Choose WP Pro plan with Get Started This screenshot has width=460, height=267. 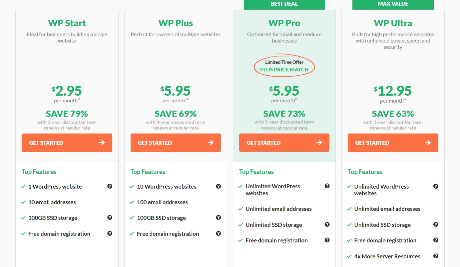click(x=284, y=143)
